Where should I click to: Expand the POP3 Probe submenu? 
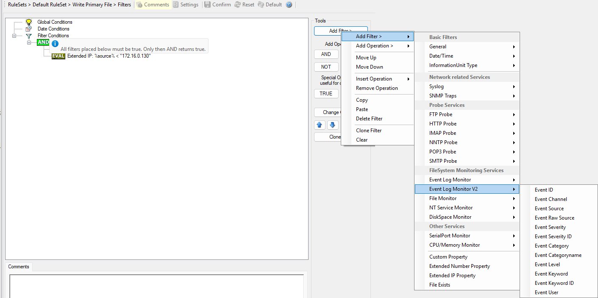(467, 152)
